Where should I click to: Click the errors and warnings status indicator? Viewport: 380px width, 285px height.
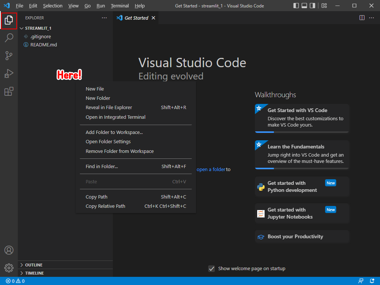tap(15, 281)
